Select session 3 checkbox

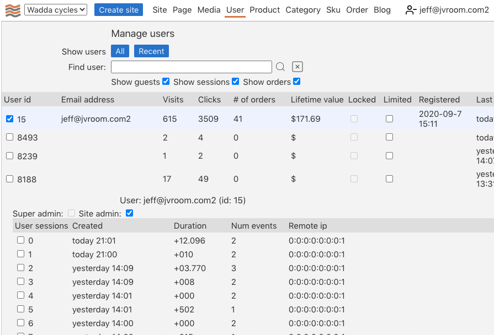tap(21, 281)
